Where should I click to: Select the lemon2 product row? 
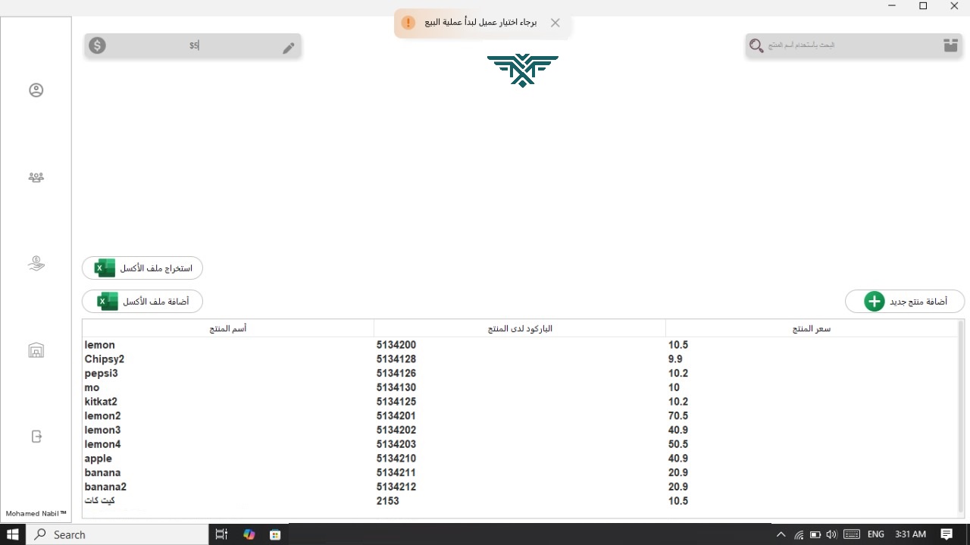coord(520,415)
